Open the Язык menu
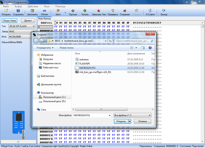205x148 pixels. (x=47, y=6)
